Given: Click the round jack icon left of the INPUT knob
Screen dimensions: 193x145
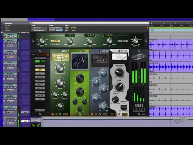Looking at the screenshot, I should click(33, 41).
